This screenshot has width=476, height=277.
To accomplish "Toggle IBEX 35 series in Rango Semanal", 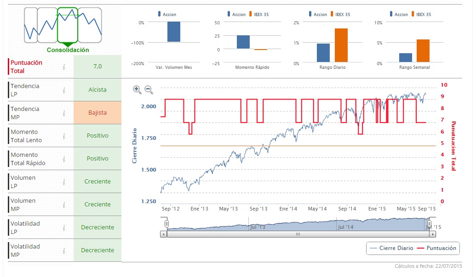I will click(421, 14).
